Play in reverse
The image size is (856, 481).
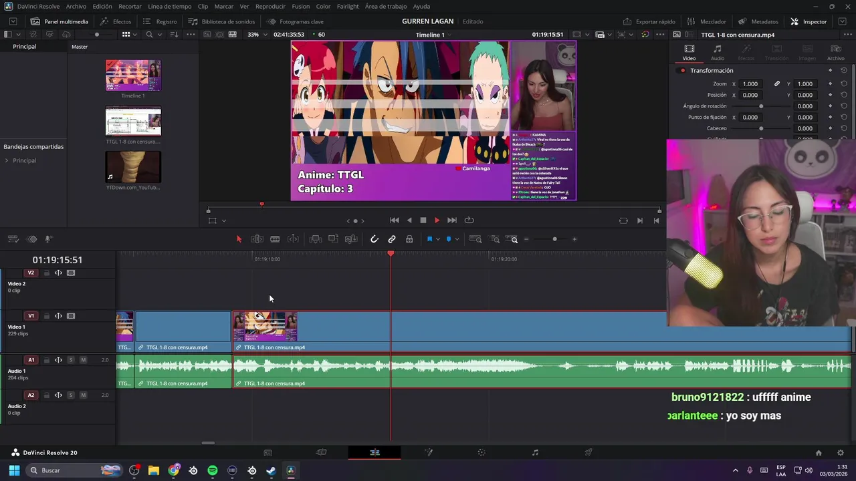tap(409, 220)
